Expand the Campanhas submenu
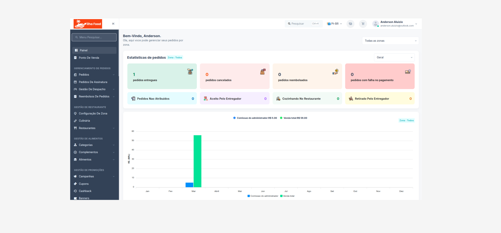The image size is (501, 233). [x=114, y=177]
